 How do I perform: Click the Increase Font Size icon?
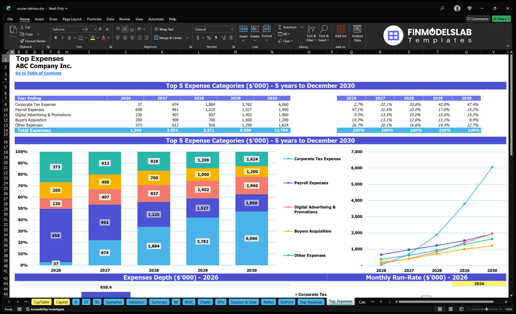point(100,29)
